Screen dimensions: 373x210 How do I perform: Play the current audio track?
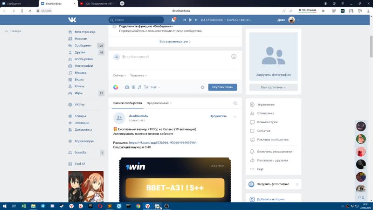coord(190,20)
